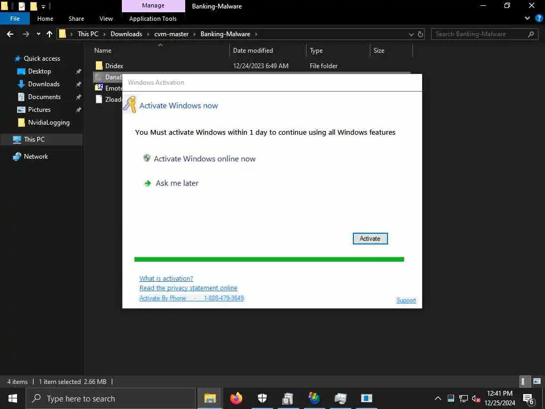Show hidden tray icons chevron
Image resolution: width=545 pixels, height=409 pixels.
click(x=438, y=398)
